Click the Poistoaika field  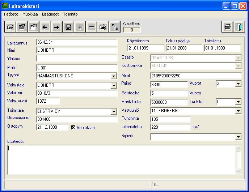169,93
